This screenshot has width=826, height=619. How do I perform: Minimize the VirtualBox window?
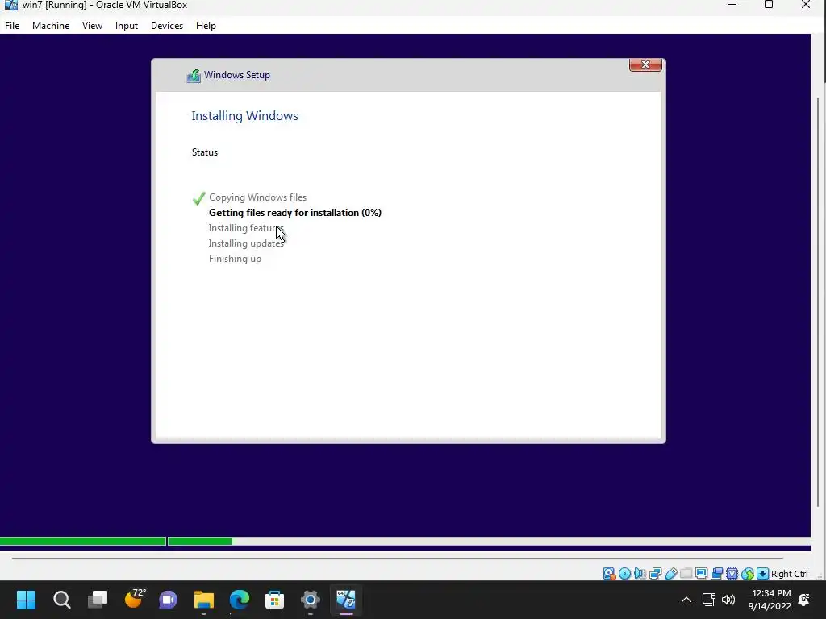(732, 6)
